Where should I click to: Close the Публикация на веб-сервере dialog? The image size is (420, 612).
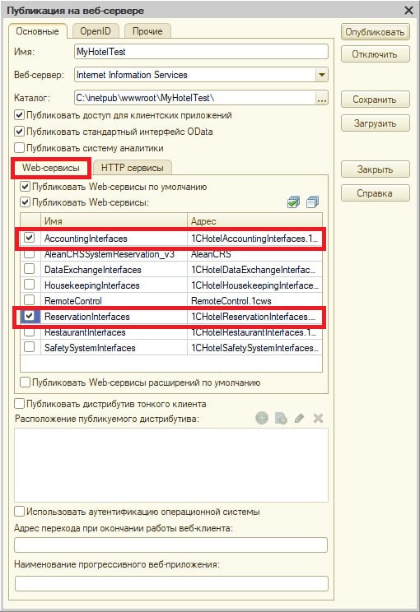[x=408, y=10]
